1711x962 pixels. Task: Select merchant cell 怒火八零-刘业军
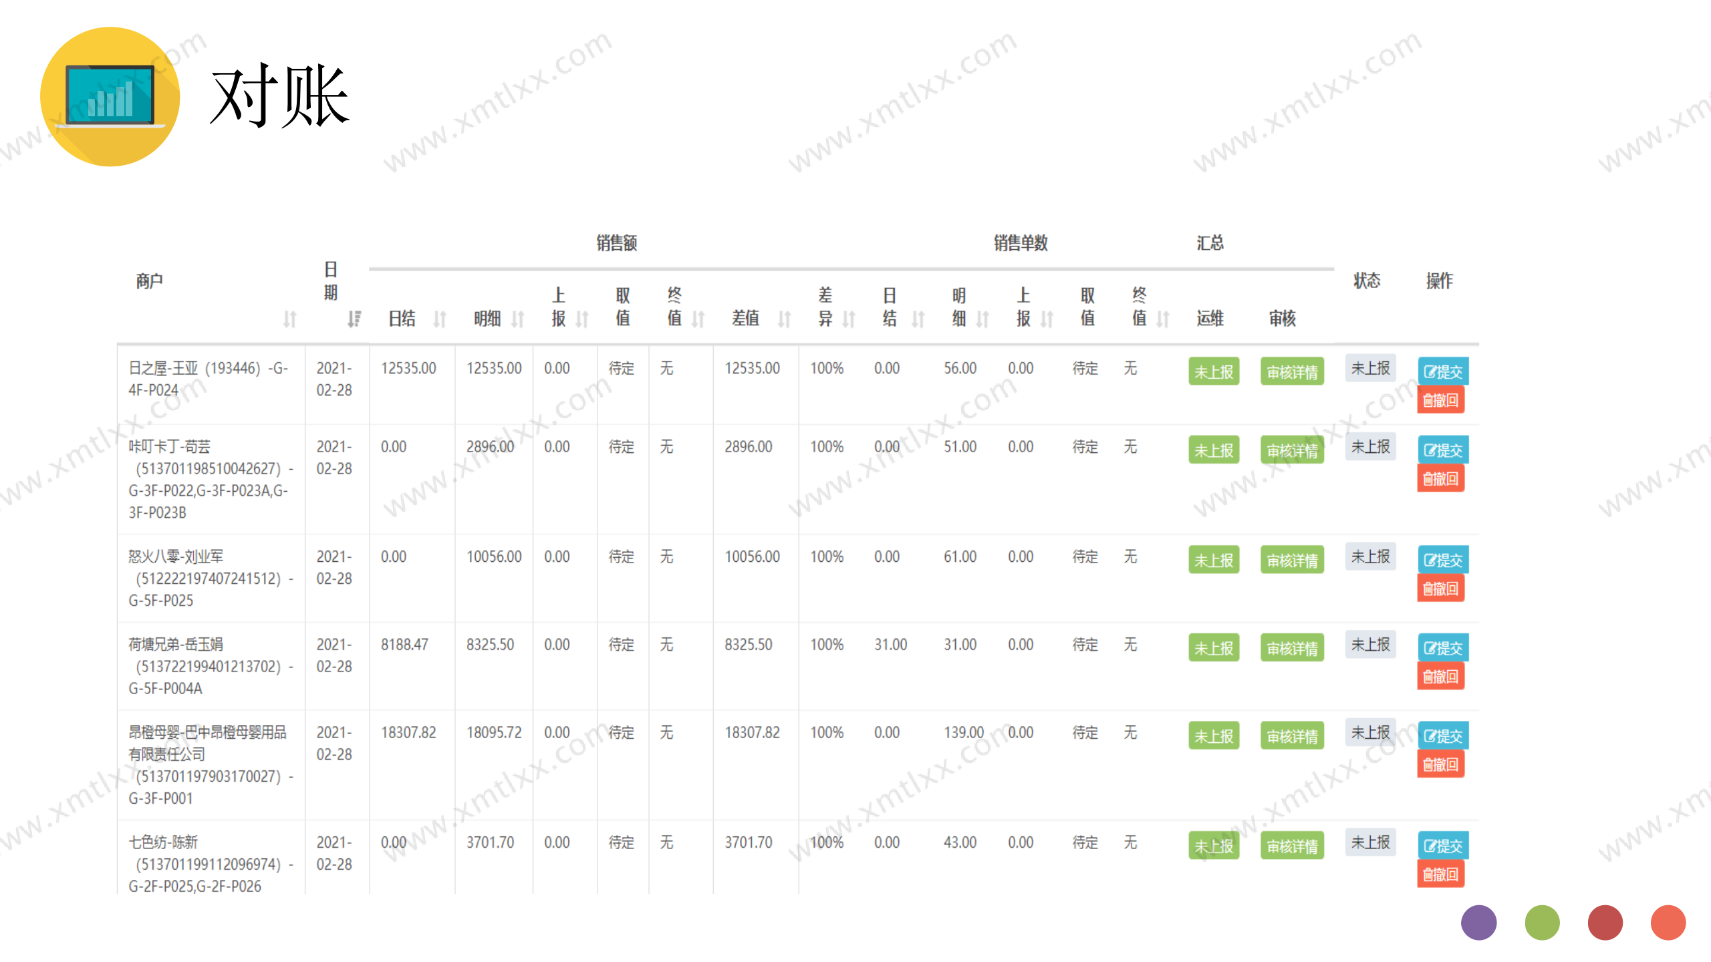[211, 579]
